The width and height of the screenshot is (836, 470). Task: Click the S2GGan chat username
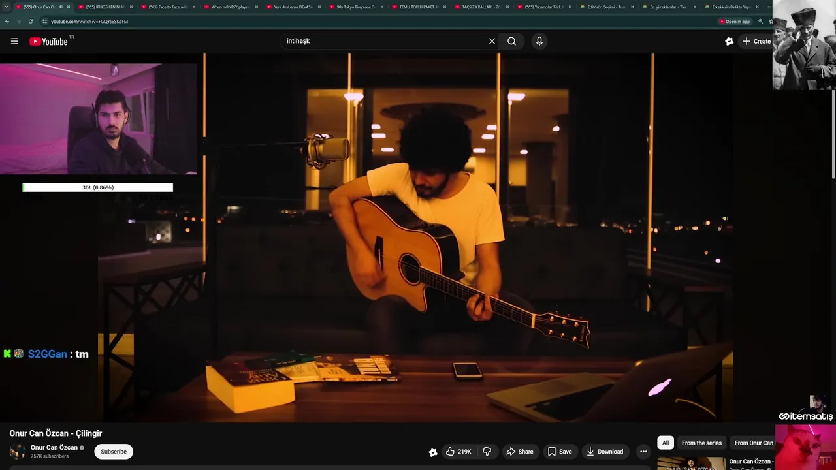point(48,354)
